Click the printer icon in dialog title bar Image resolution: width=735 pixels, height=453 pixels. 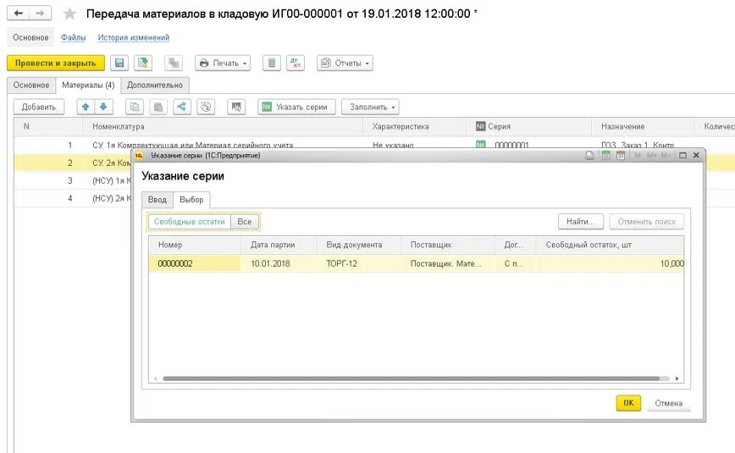tap(589, 156)
